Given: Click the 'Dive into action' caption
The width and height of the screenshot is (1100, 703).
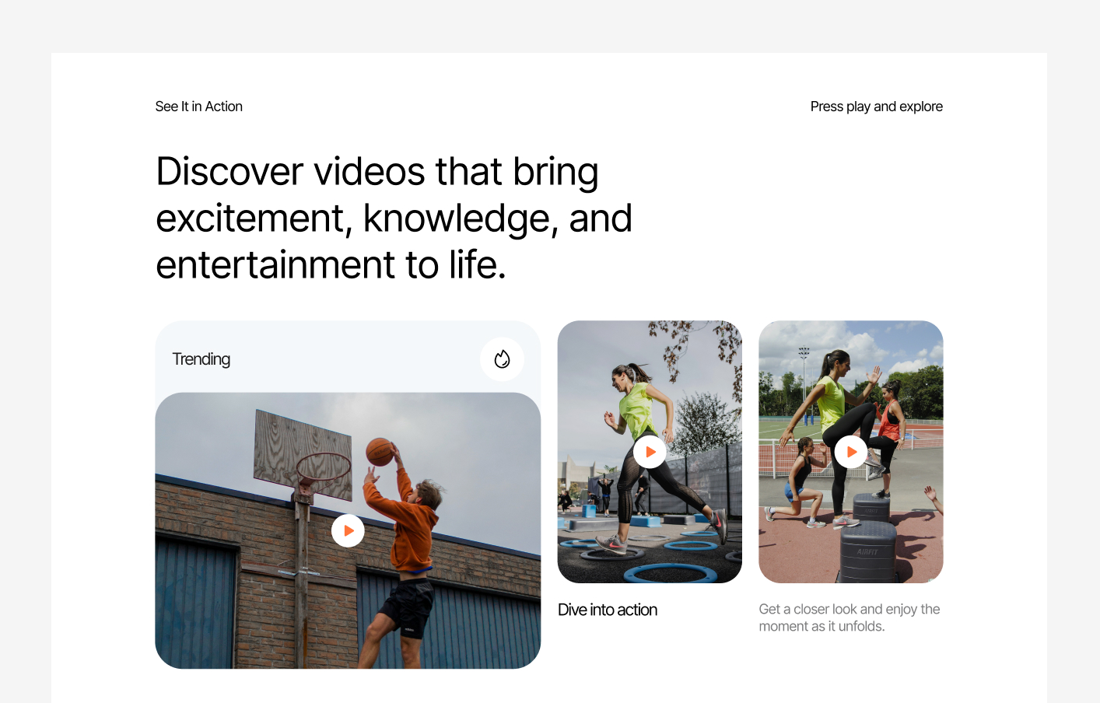Looking at the screenshot, I should click(x=608, y=610).
